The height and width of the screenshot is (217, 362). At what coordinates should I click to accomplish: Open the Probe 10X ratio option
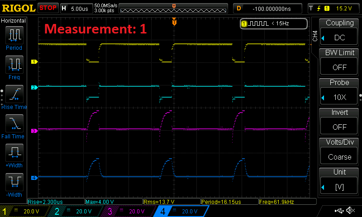[x=339, y=92]
